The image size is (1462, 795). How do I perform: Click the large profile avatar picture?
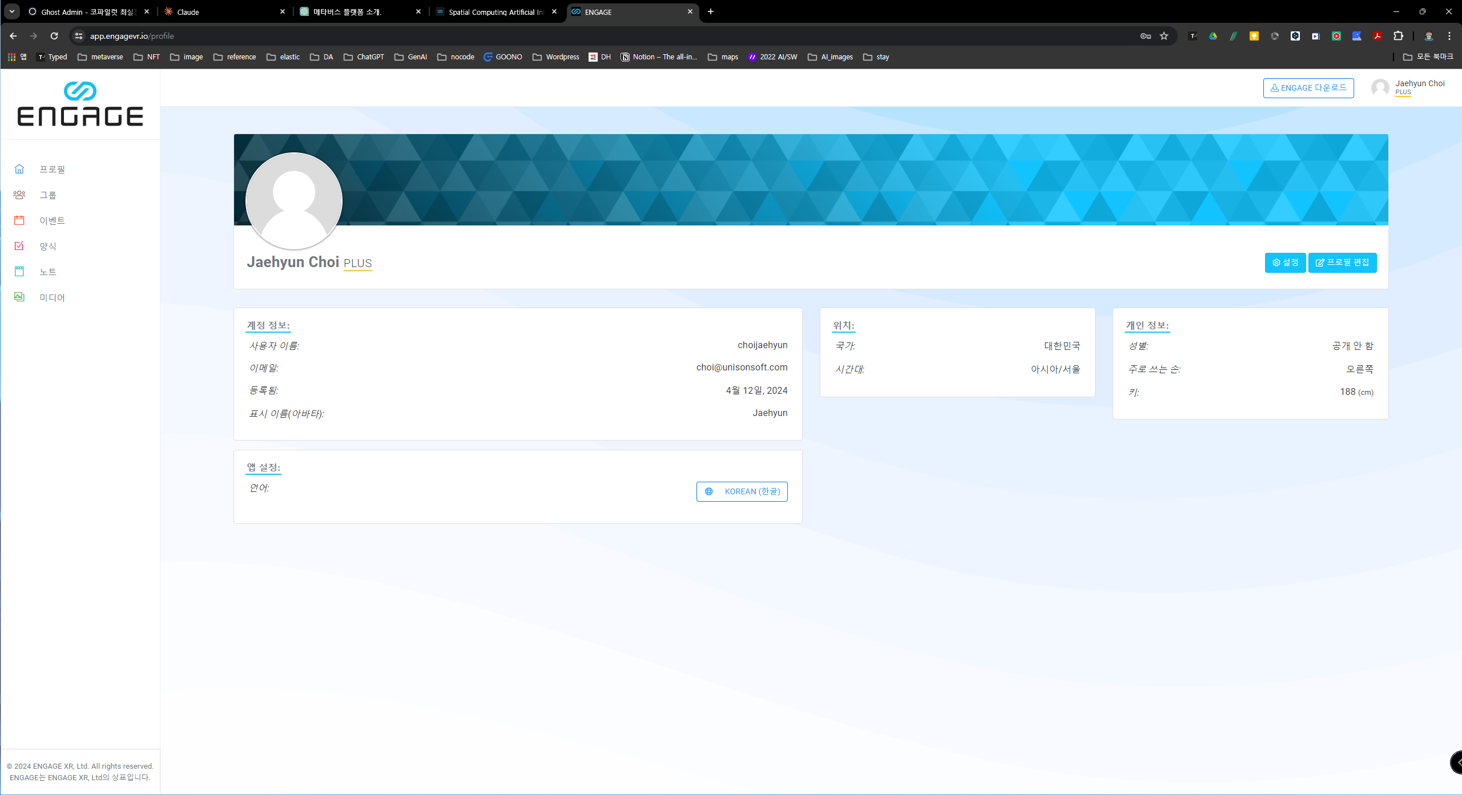(x=294, y=201)
